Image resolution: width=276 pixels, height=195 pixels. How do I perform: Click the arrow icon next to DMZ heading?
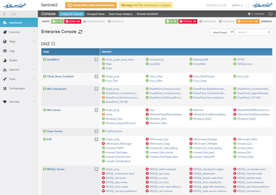[x=53, y=44]
